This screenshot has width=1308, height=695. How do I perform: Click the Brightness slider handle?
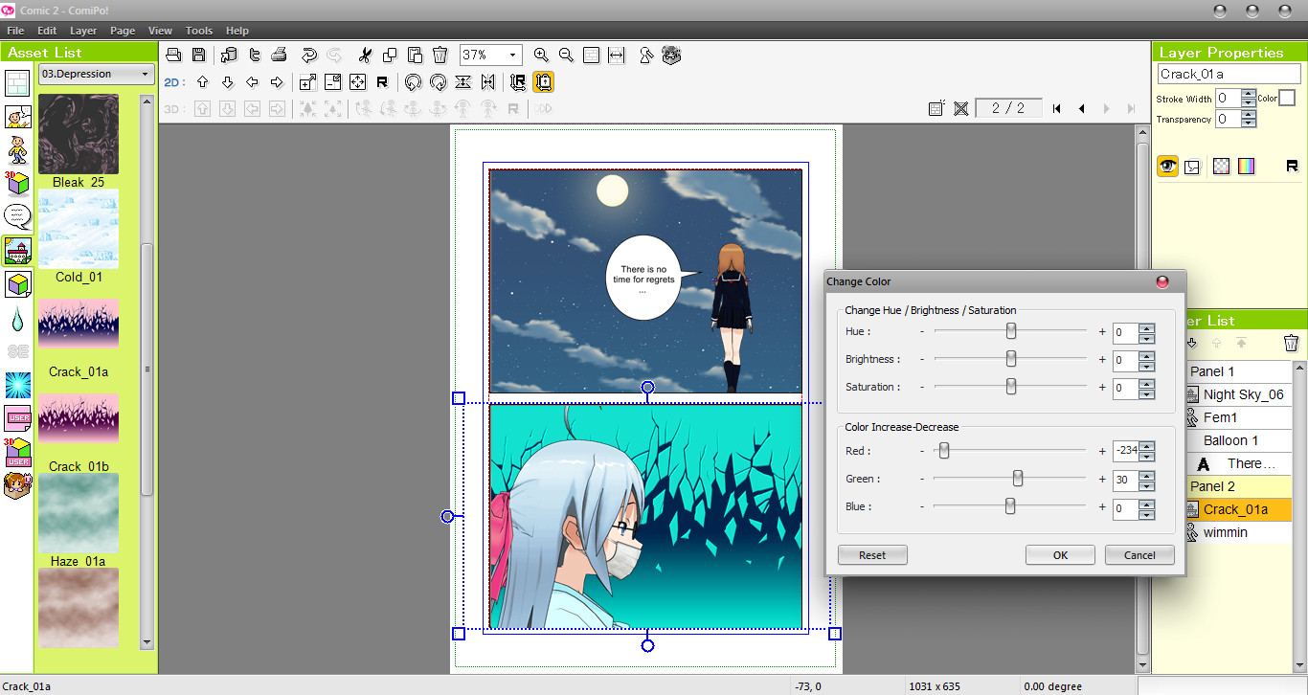coord(1010,358)
